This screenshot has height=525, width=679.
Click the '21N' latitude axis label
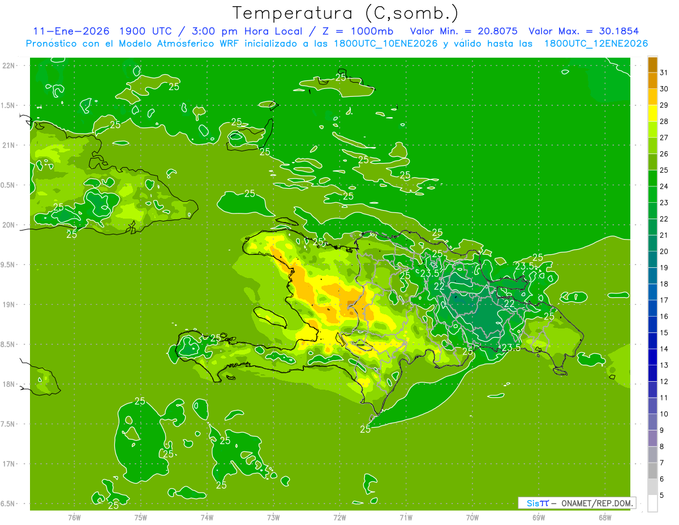click(x=9, y=145)
